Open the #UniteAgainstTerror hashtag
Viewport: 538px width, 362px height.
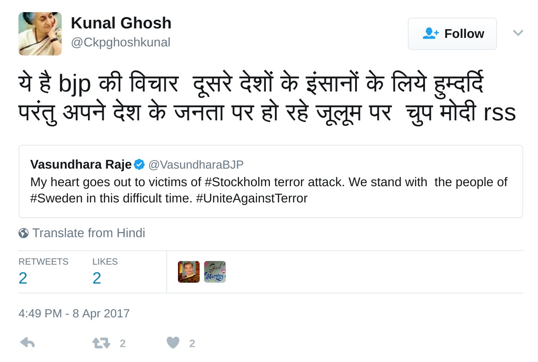tap(251, 198)
